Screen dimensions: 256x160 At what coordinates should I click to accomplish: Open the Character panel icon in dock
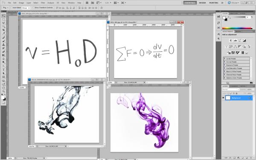pyautogui.click(x=218, y=34)
